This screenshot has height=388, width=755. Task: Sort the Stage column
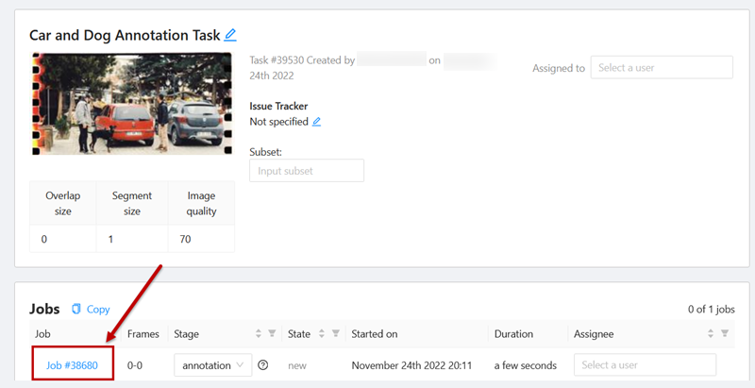258,334
